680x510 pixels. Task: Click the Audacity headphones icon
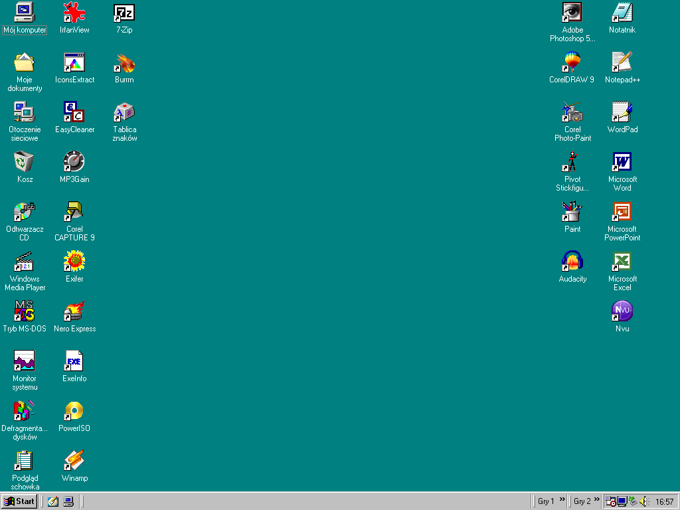(572, 262)
